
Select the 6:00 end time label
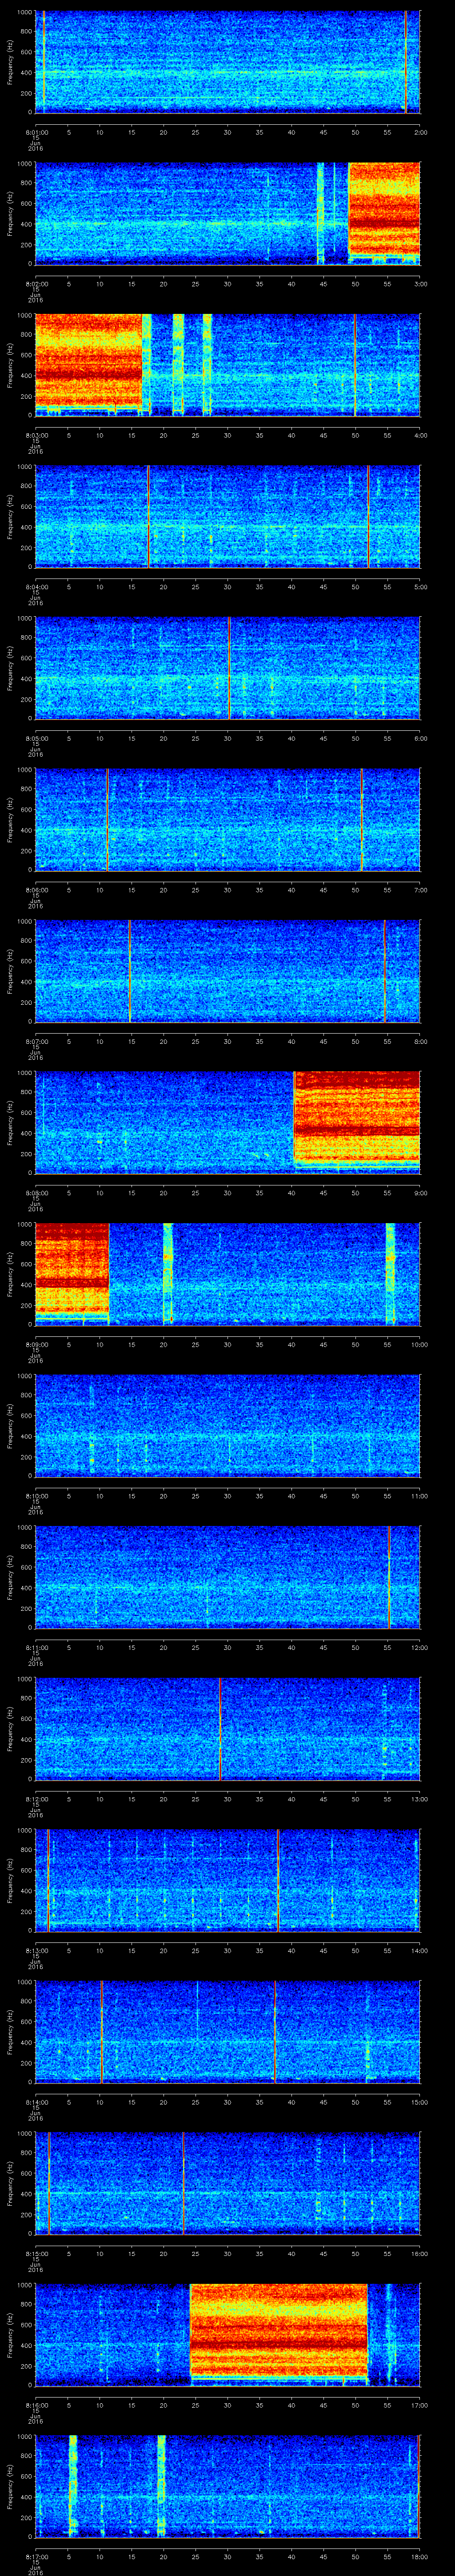421,738
